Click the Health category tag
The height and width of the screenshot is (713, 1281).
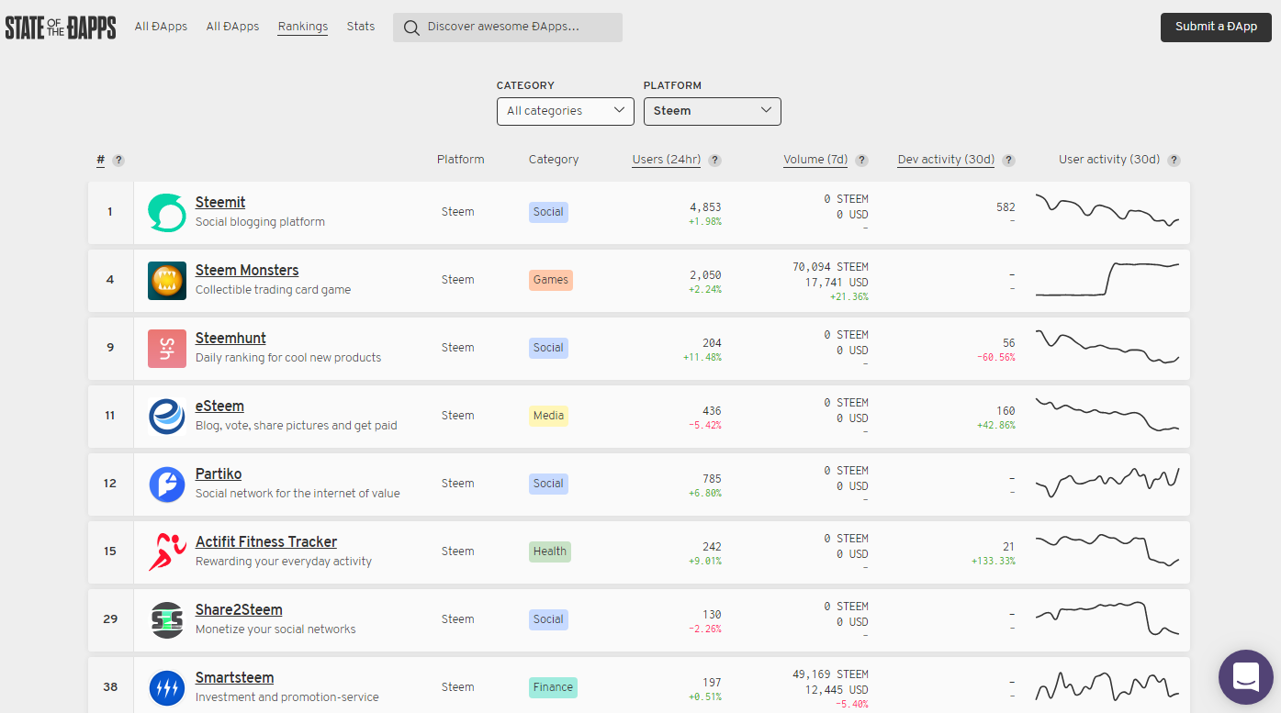[550, 551]
